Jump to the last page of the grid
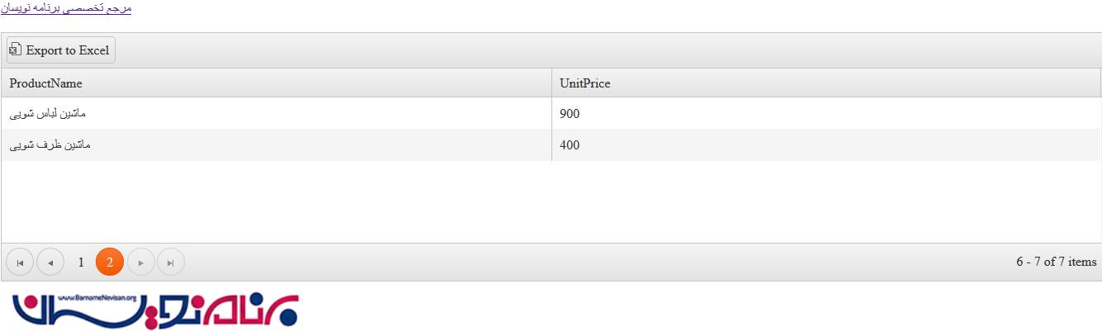 (171, 262)
